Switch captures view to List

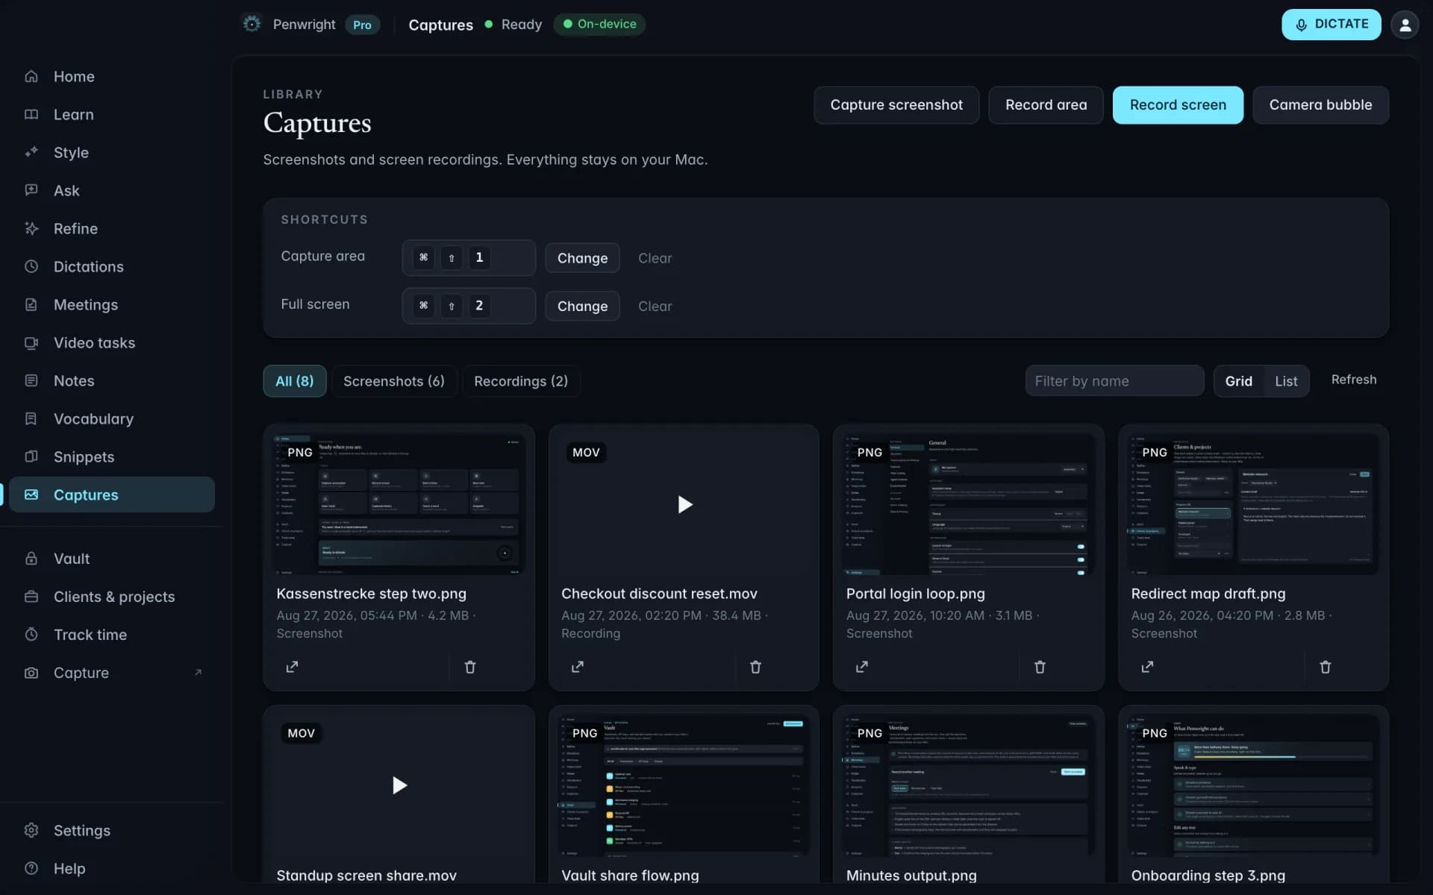tap(1286, 381)
